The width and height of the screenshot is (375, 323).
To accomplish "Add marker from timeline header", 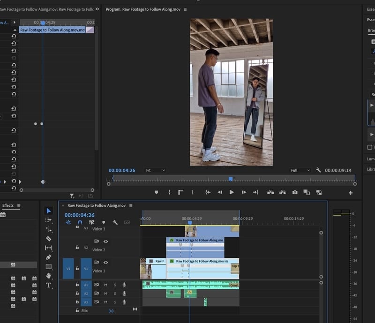I will click(x=104, y=222).
